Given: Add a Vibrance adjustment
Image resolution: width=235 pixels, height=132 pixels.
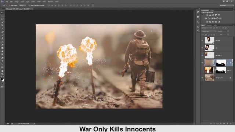Looking at the screenshot, I should tap(219, 15).
